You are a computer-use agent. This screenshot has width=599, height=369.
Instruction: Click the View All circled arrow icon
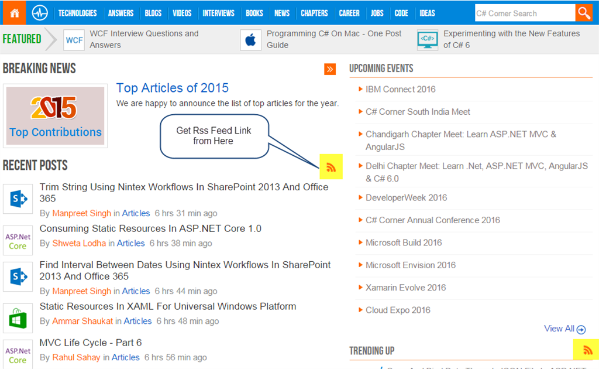pyautogui.click(x=581, y=329)
